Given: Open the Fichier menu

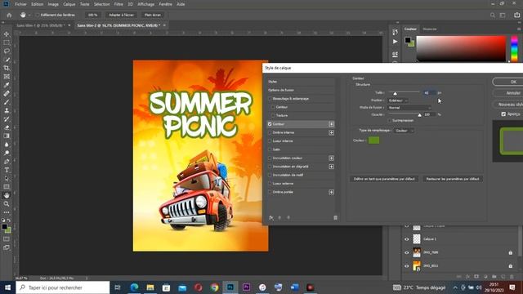Looking at the screenshot, I should tap(20, 4).
